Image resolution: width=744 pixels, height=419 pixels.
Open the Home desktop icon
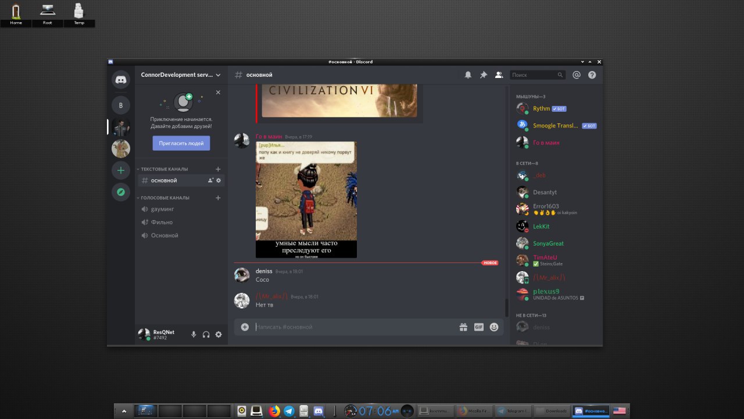pos(16,14)
